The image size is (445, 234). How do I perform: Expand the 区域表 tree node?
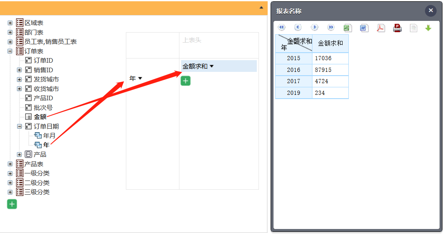pyautogui.click(x=10, y=23)
